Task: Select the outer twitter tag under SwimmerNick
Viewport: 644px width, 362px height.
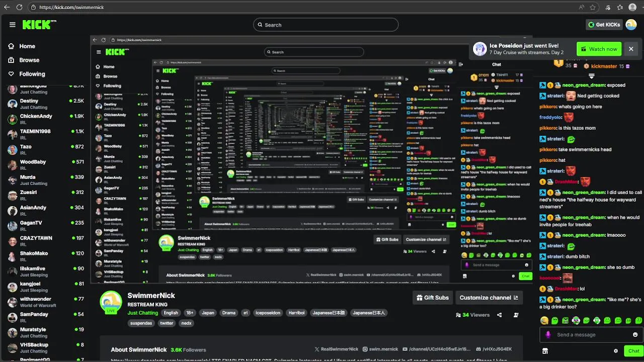Action: click(x=167, y=323)
